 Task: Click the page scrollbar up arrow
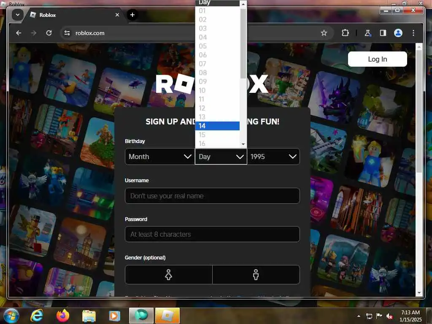coord(419,47)
